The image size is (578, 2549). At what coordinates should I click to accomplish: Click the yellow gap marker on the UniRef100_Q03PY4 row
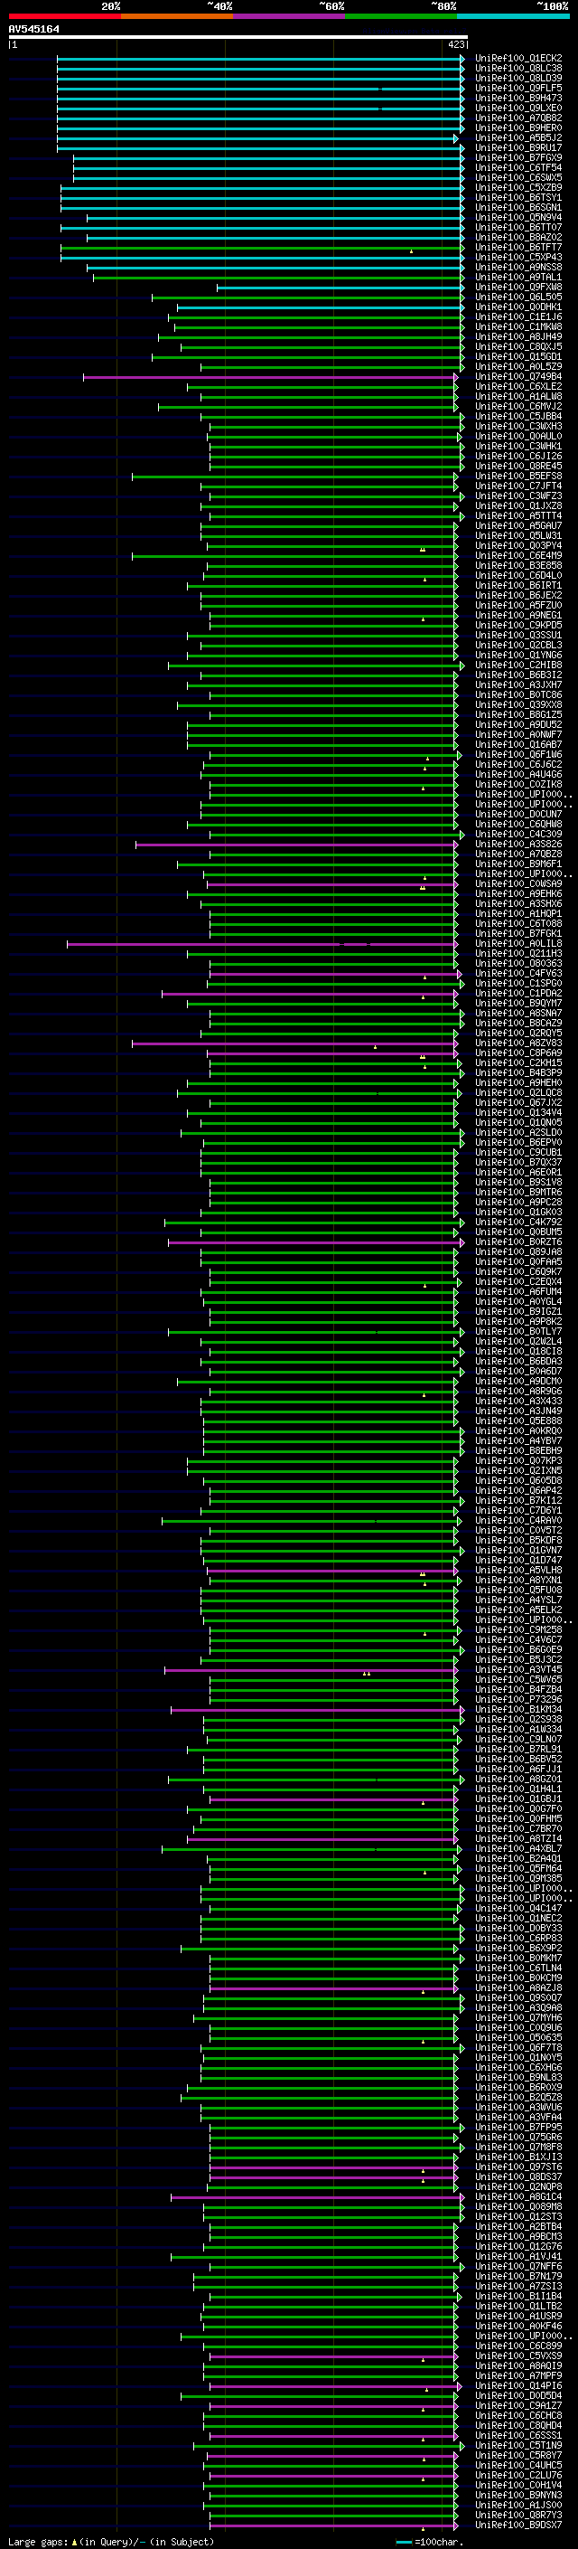tap(423, 549)
